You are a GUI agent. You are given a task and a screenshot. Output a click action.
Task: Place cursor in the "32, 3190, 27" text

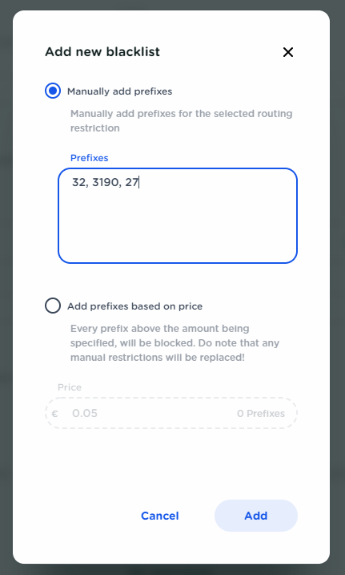pos(105,182)
